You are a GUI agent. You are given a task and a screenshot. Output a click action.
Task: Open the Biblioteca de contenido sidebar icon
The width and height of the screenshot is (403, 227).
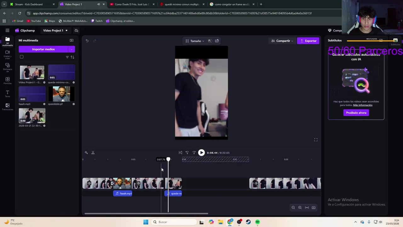click(8, 67)
